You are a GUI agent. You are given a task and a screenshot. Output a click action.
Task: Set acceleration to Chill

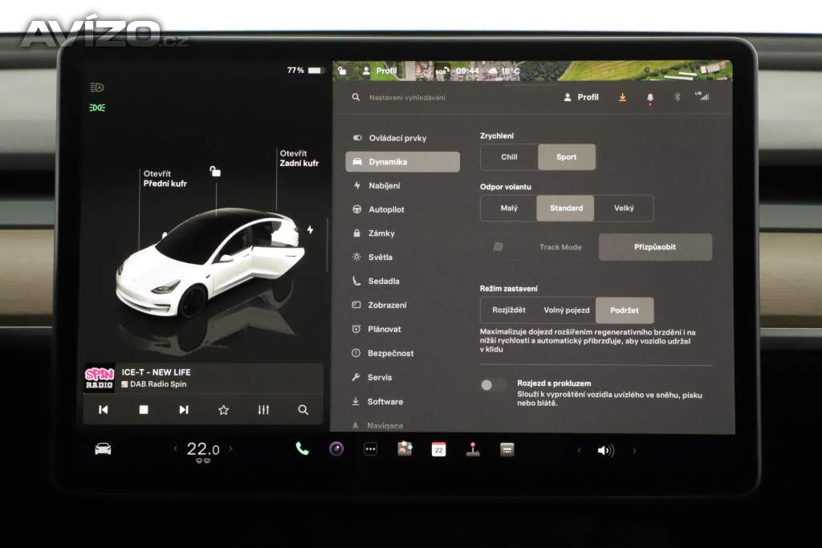pos(509,157)
